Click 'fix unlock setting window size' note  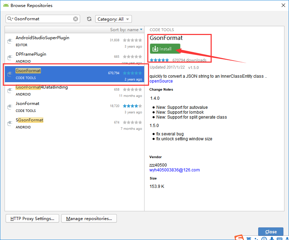click(184, 139)
